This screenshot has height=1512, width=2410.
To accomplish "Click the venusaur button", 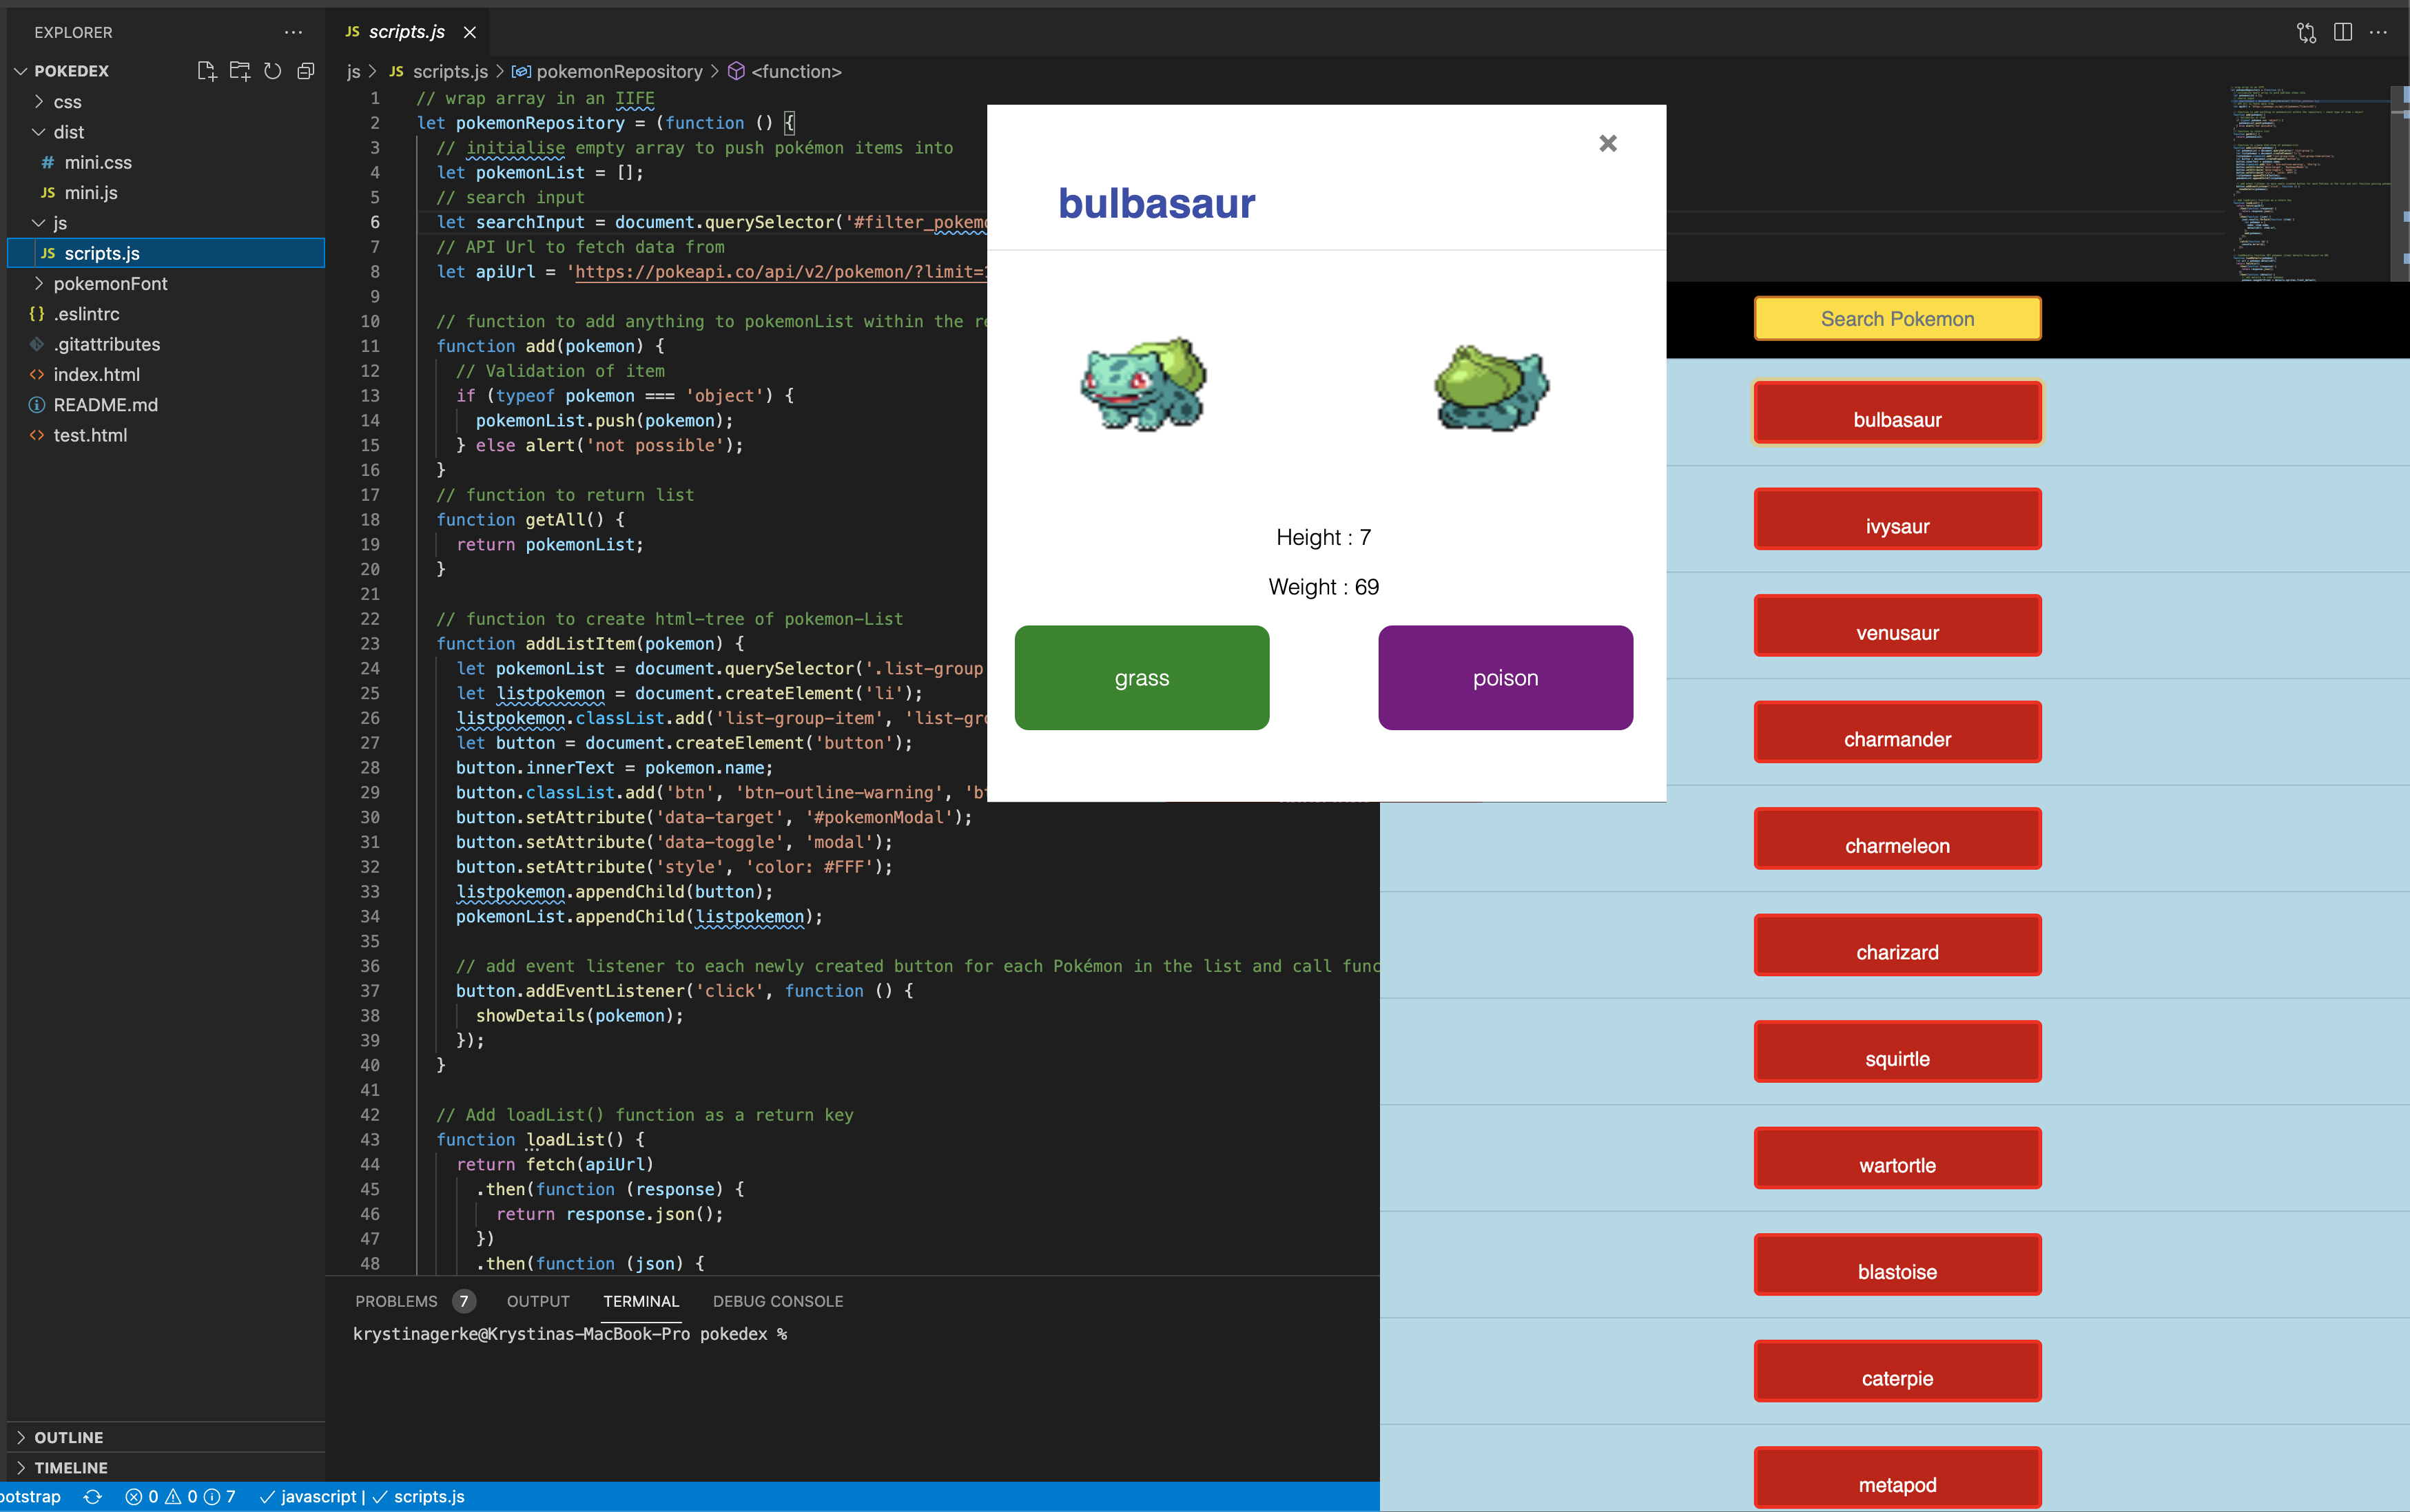I will pyautogui.click(x=1897, y=626).
